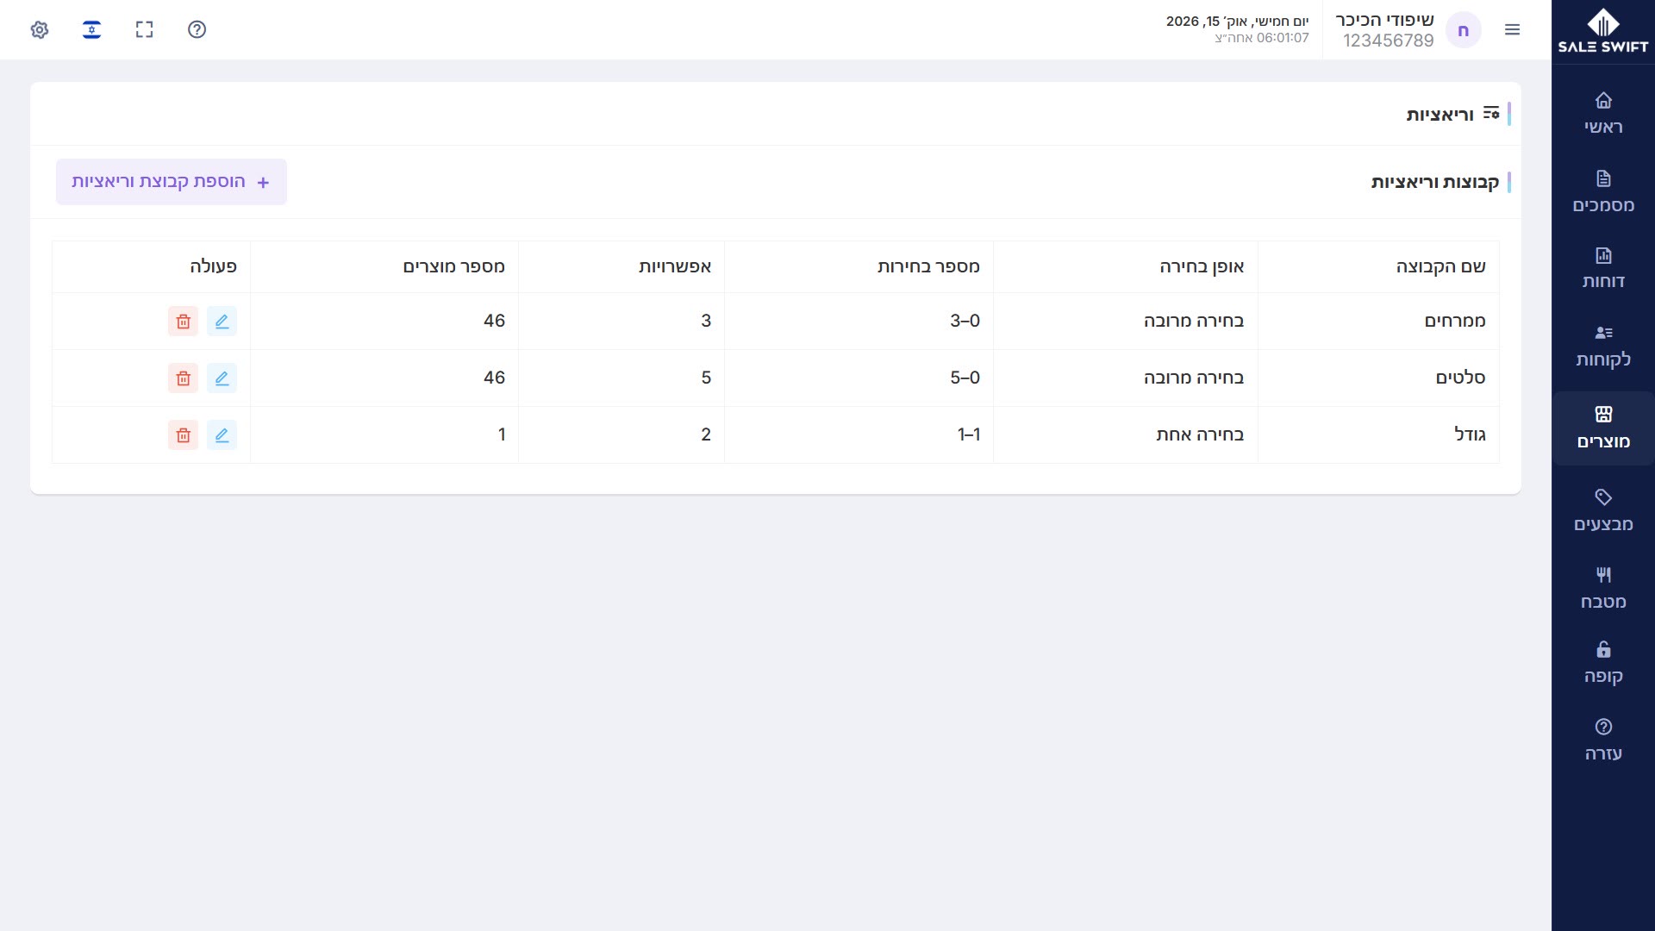Image resolution: width=1655 pixels, height=931 pixels.
Task: Open מבצעים promotions in sidebar
Action: pyautogui.click(x=1603, y=510)
